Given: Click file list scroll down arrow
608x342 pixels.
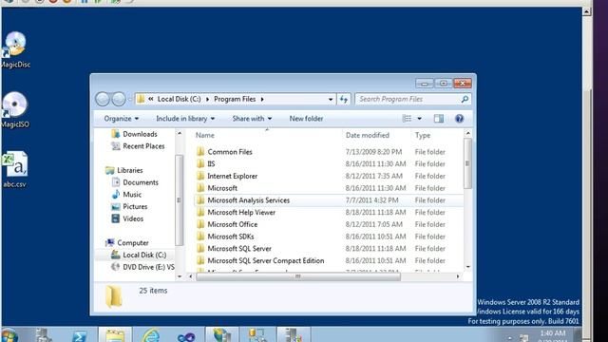Looking at the screenshot, I should tap(467, 267).
